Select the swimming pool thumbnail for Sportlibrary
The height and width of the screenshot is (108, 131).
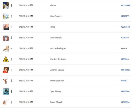pyautogui.click(x=6, y=91)
